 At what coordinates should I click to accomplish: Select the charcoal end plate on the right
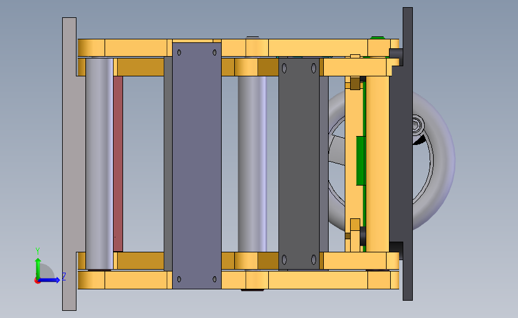407,154
